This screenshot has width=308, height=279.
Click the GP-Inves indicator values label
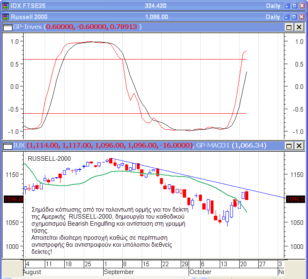[x=93, y=27]
